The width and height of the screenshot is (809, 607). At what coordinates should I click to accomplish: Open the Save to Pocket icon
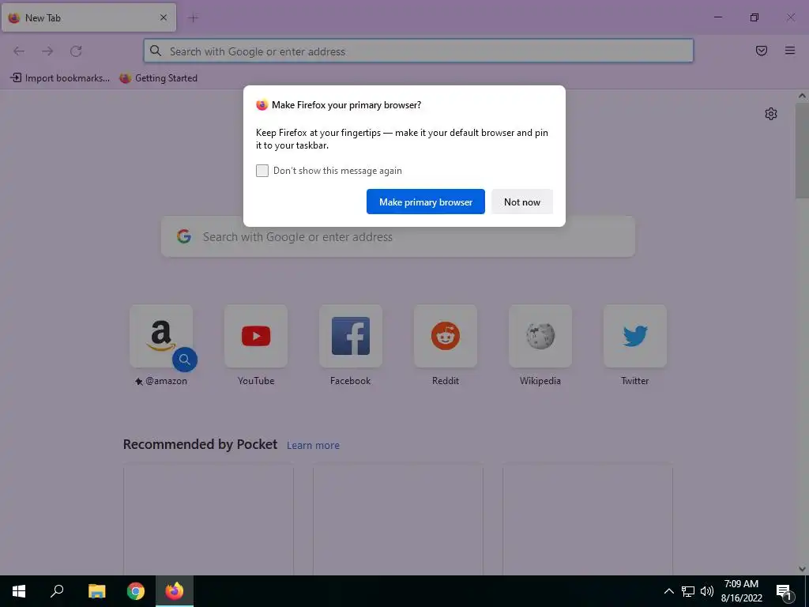(x=762, y=51)
